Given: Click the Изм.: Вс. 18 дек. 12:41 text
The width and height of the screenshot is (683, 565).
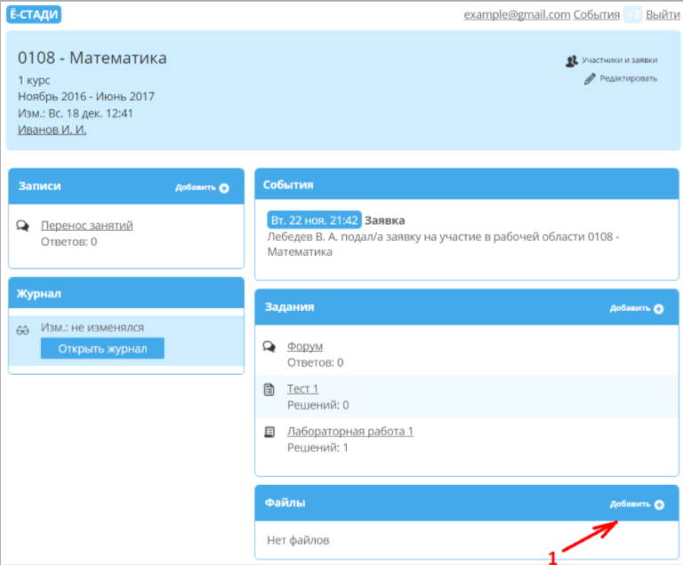Looking at the screenshot, I should 76,114.
